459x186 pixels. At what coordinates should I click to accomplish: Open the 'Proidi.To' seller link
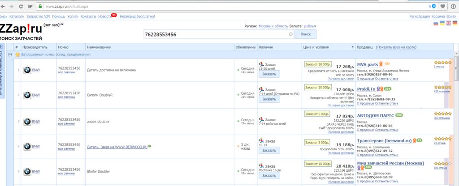[x=366, y=89]
